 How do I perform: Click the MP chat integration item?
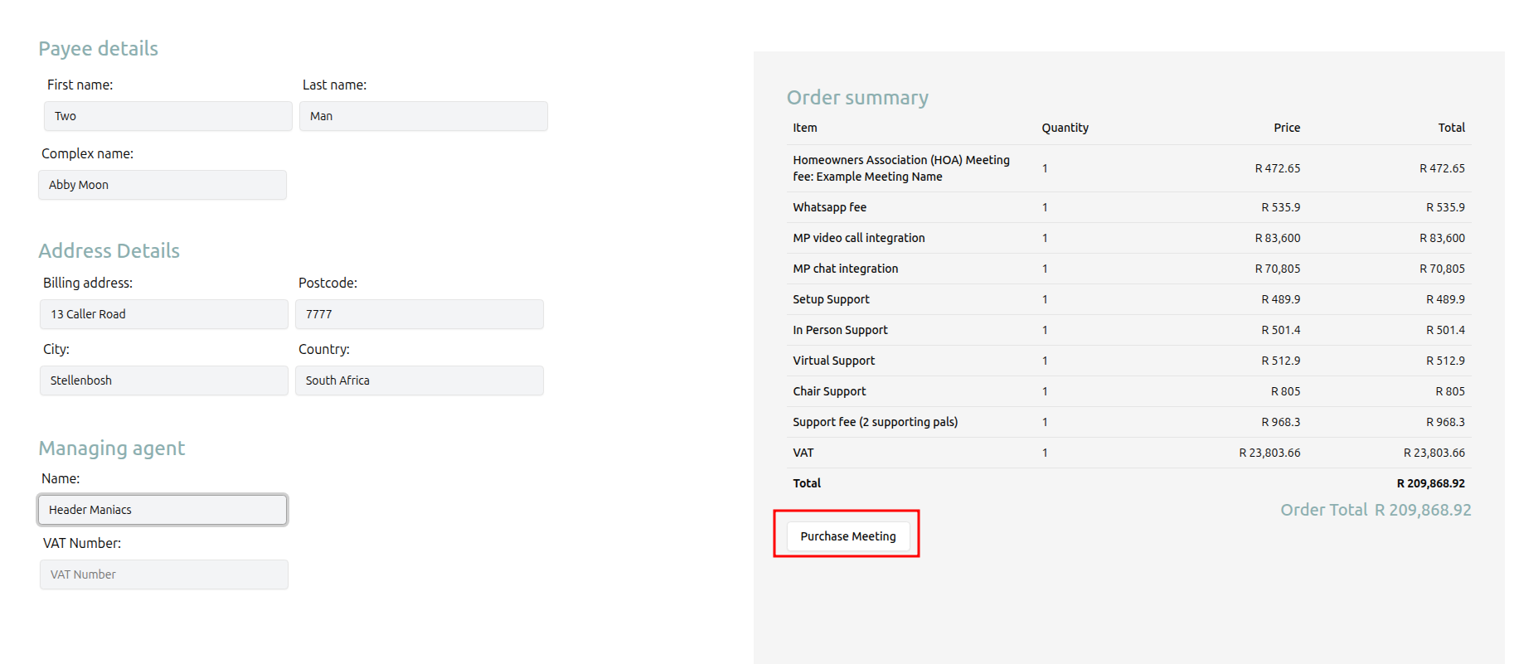click(x=845, y=269)
